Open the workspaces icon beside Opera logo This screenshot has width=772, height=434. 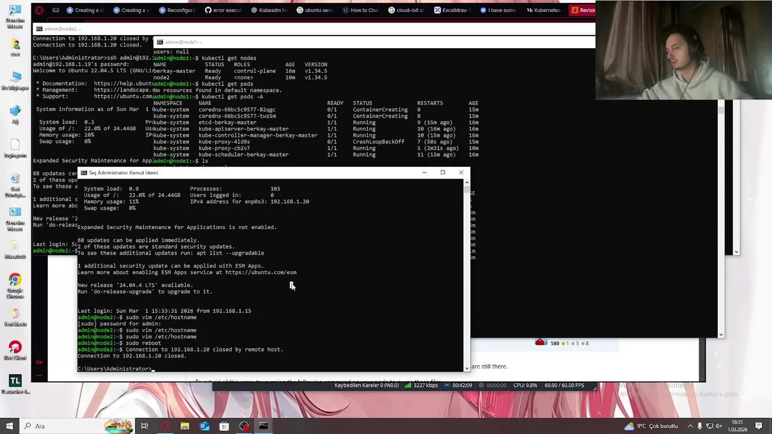point(56,10)
